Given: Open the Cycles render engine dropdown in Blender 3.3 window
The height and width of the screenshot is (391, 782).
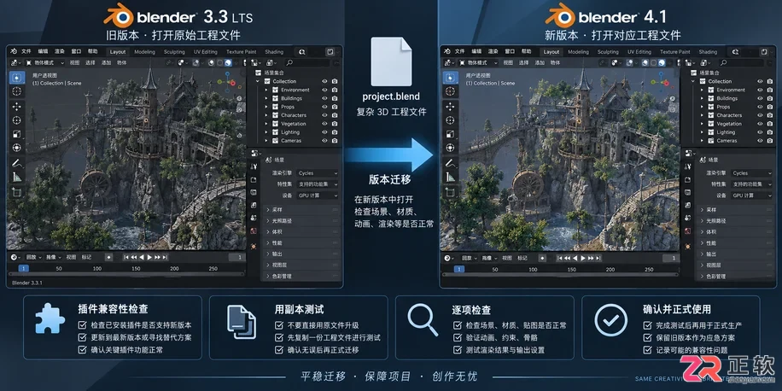Looking at the screenshot, I should pos(318,173).
